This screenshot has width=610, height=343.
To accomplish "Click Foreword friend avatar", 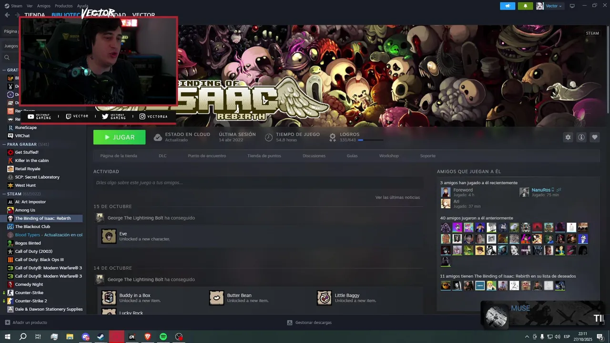I will coord(446,192).
